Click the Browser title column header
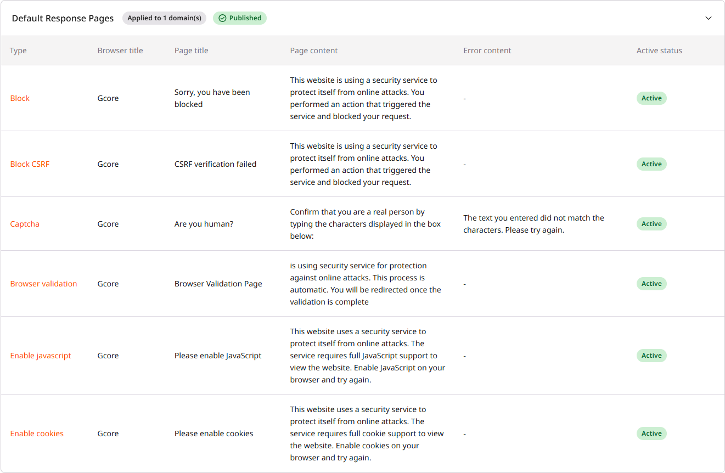The height and width of the screenshot is (473, 725). point(120,50)
